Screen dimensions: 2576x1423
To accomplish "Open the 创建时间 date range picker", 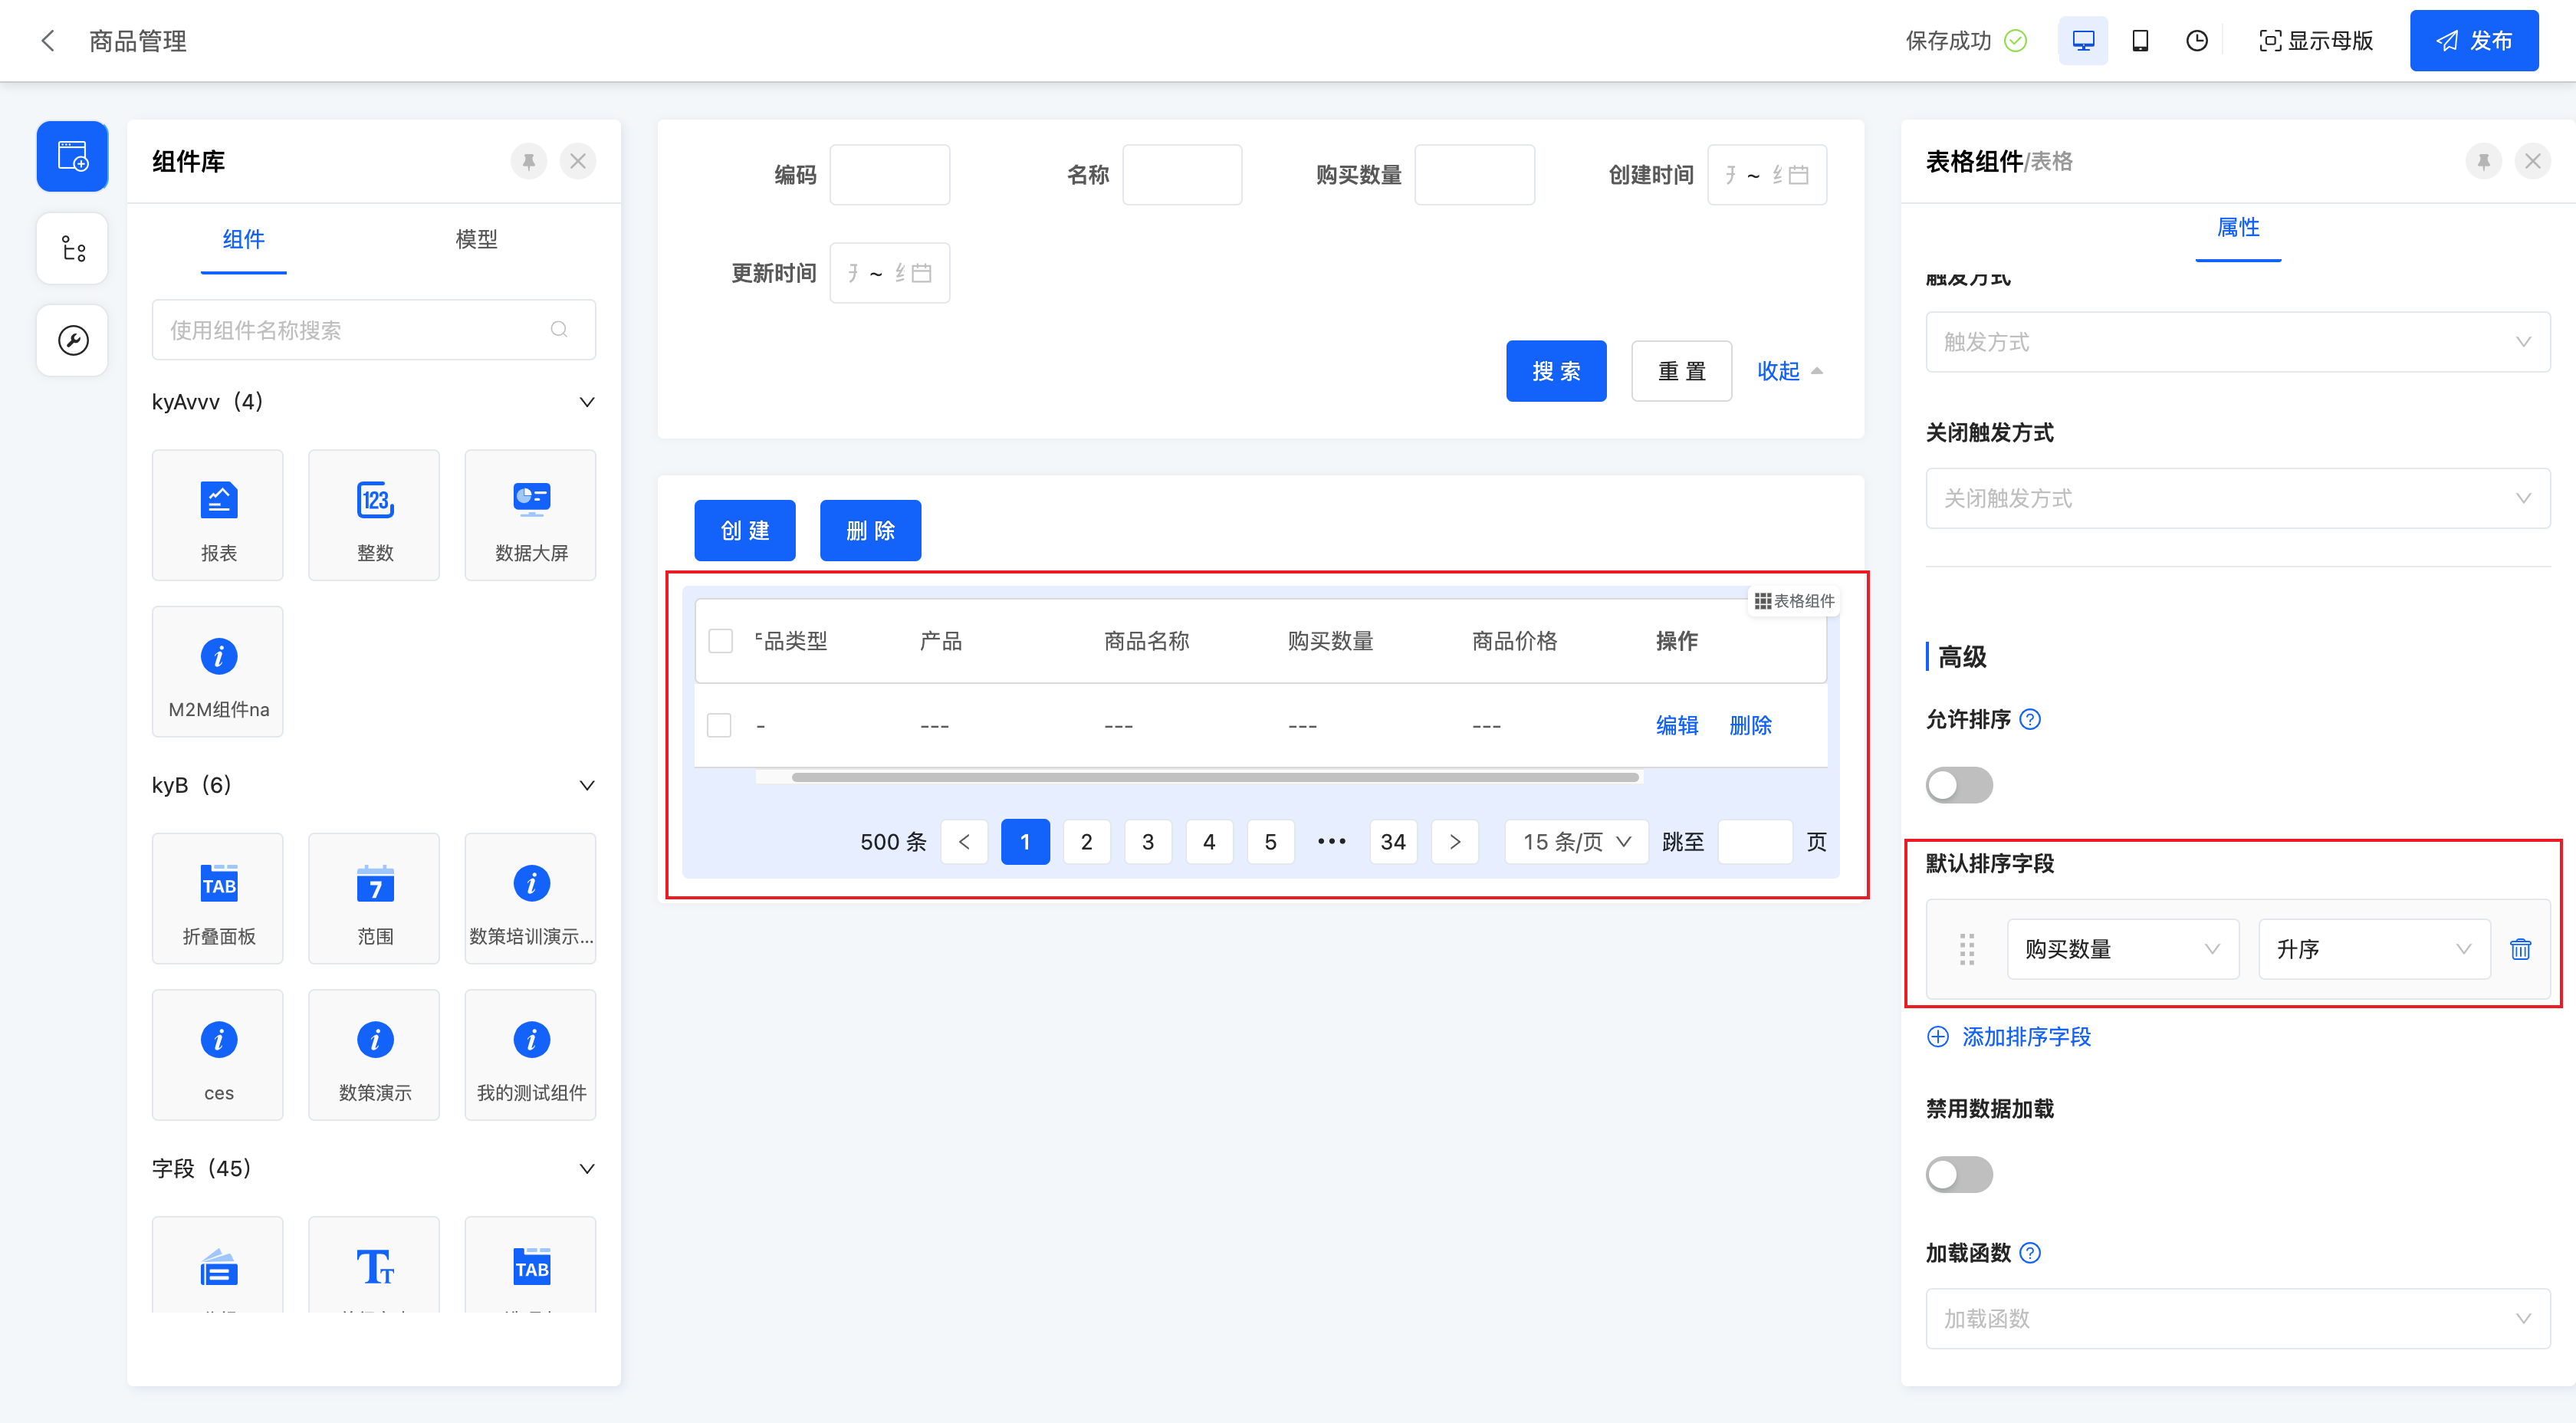I will pyautogui.click(x=1767, y=175).
